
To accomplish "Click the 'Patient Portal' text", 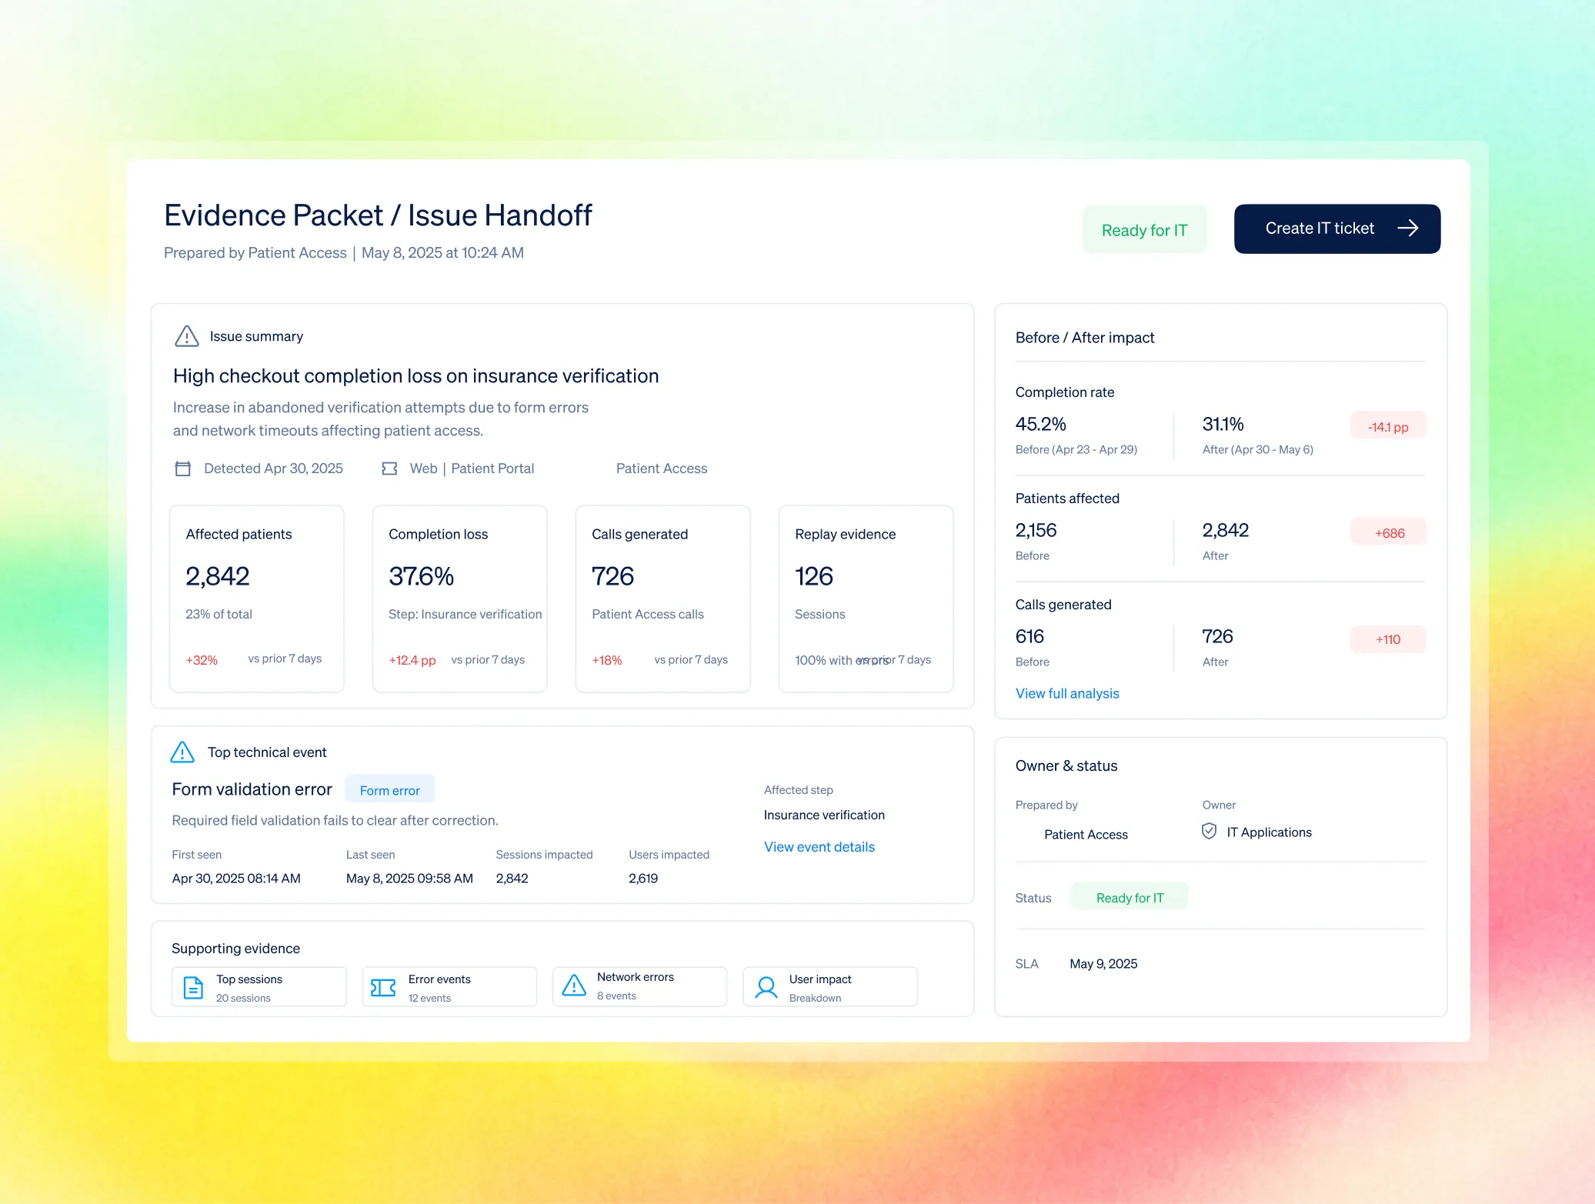I will (492, 469).
